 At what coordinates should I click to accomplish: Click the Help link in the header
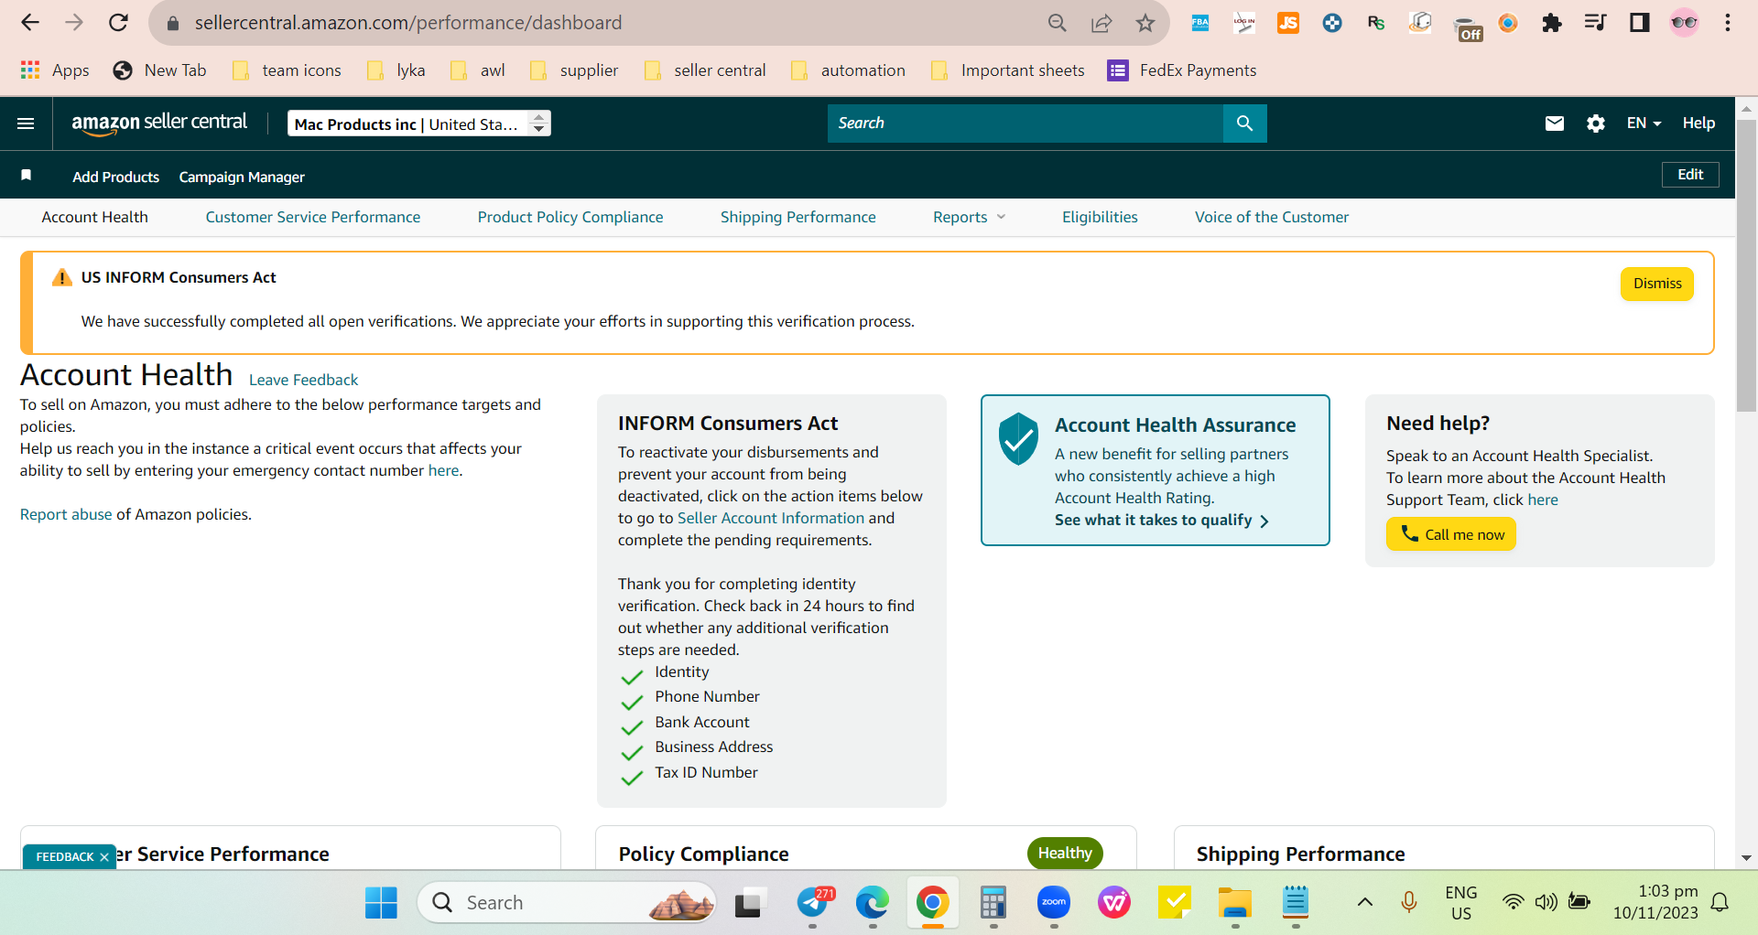click(1698, 124)
